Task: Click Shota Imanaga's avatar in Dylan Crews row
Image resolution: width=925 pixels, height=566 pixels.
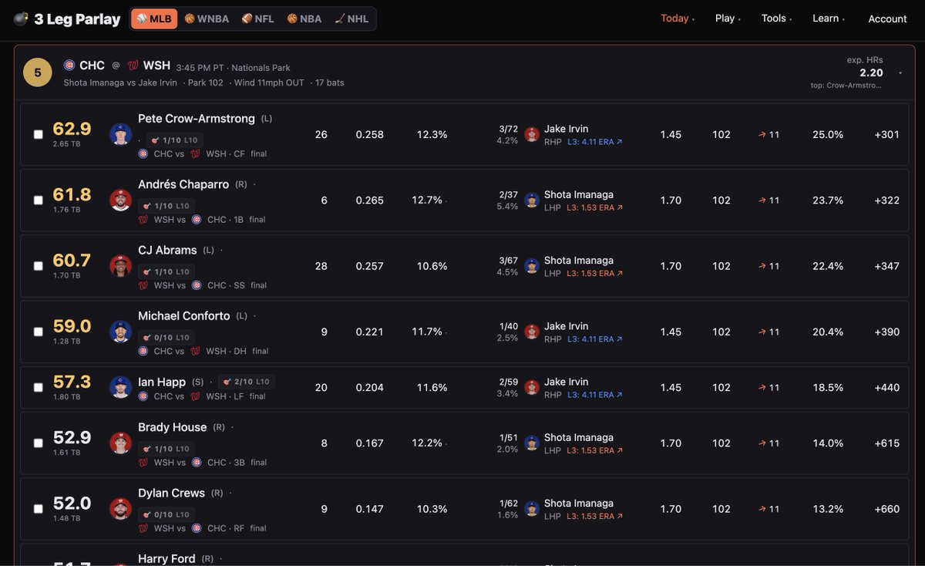Action: [532, 508]
